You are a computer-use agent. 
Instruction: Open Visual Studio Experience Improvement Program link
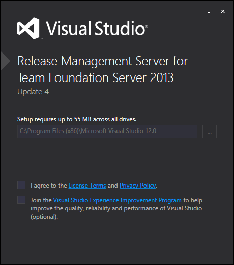(x=118, y=200)
